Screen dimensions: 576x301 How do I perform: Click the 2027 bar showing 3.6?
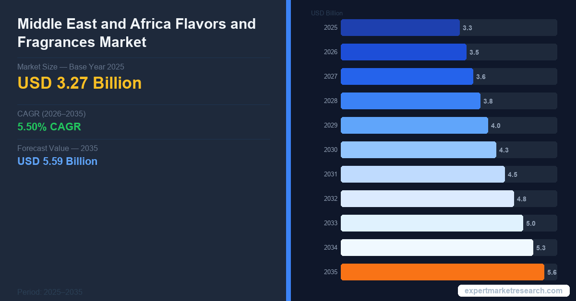point(407,77)
